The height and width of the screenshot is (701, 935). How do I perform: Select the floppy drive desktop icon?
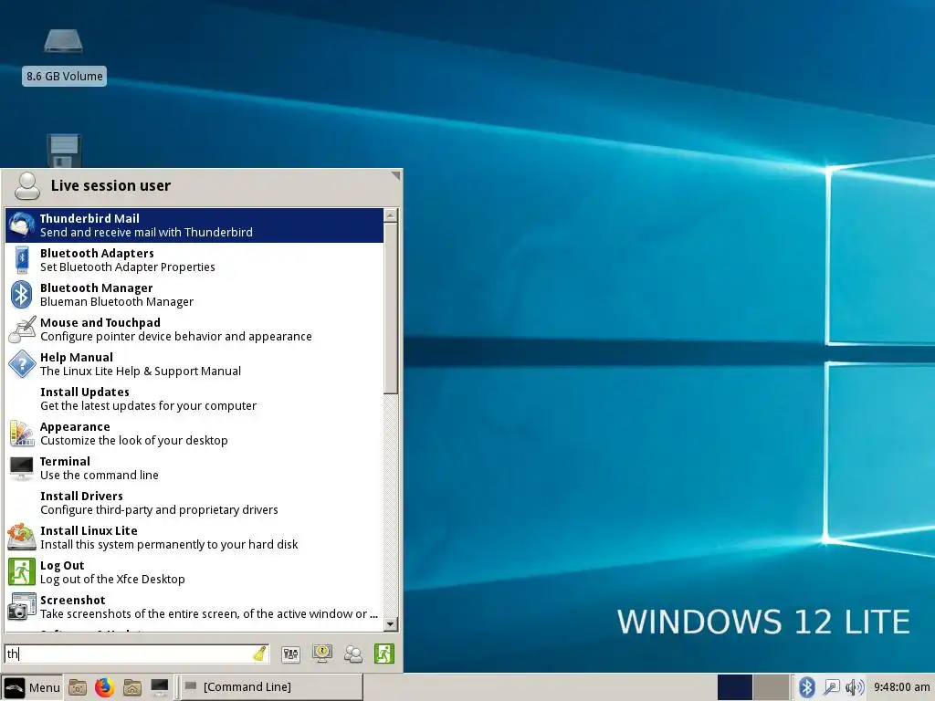pos(64,151)
